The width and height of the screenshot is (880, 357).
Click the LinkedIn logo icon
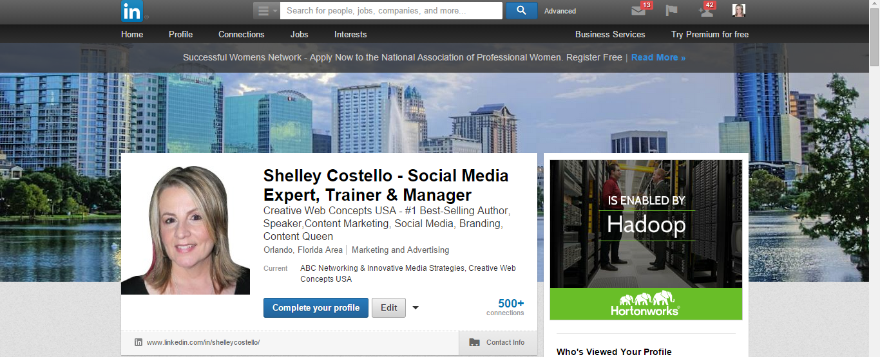pos(132,11)
